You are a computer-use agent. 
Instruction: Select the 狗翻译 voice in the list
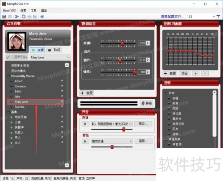(x=19, y=127)
